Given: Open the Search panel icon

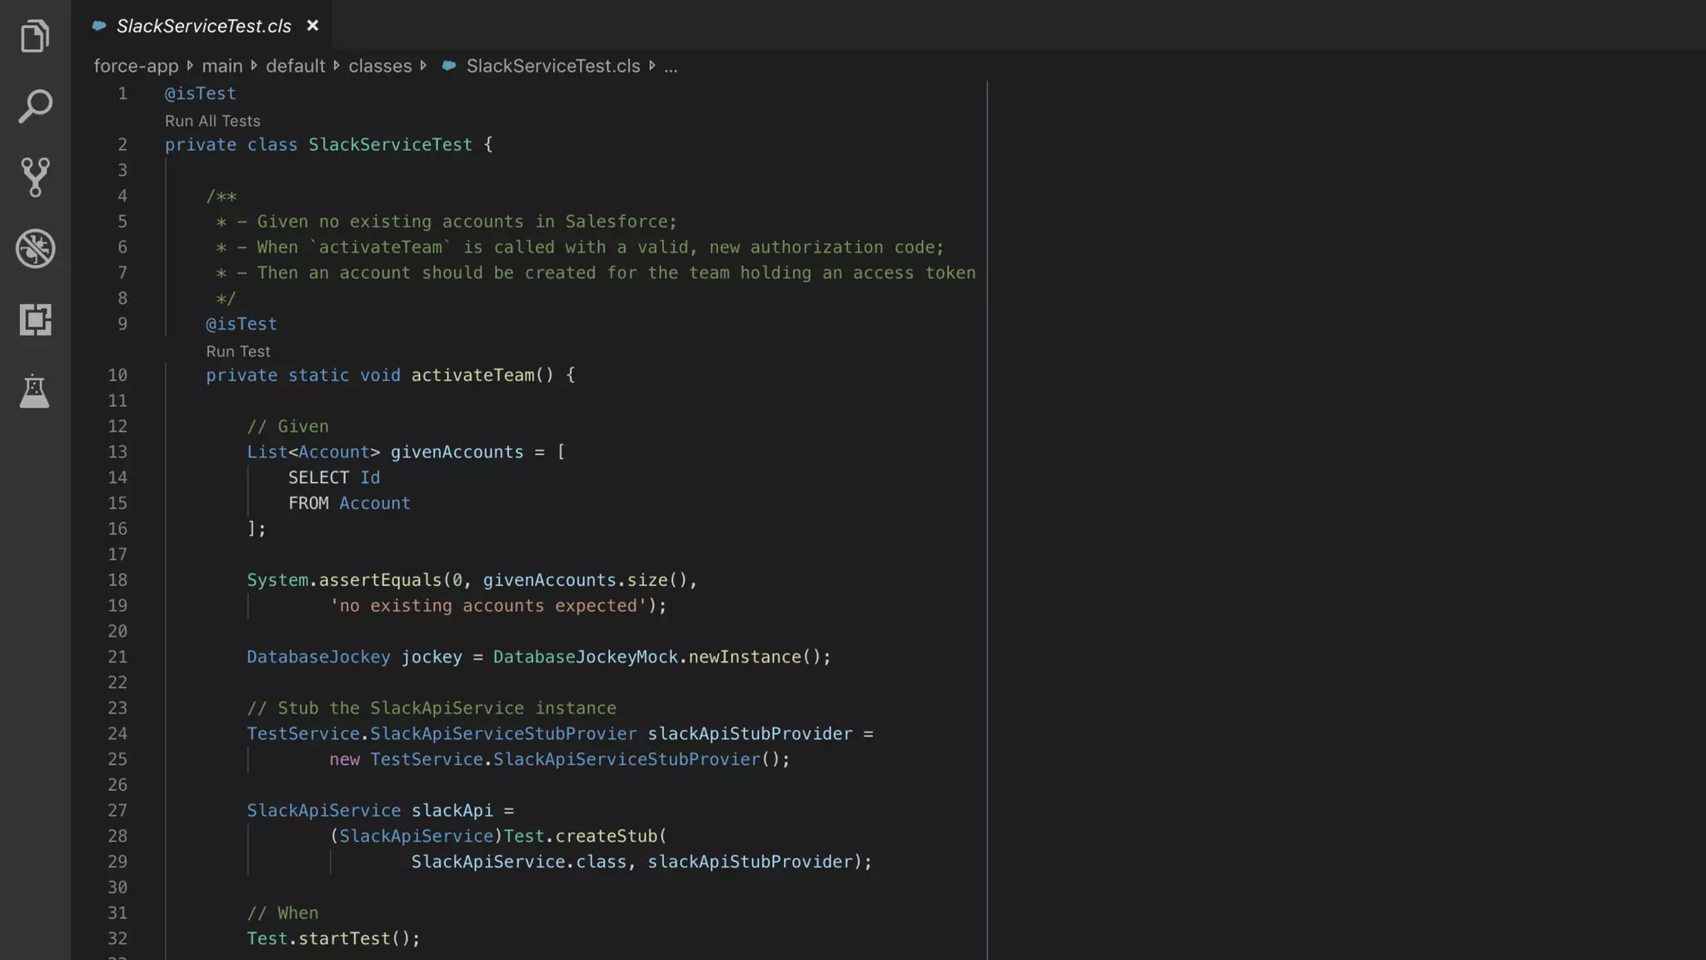Looking at the screenshot, I should click(x=35, y=107).
